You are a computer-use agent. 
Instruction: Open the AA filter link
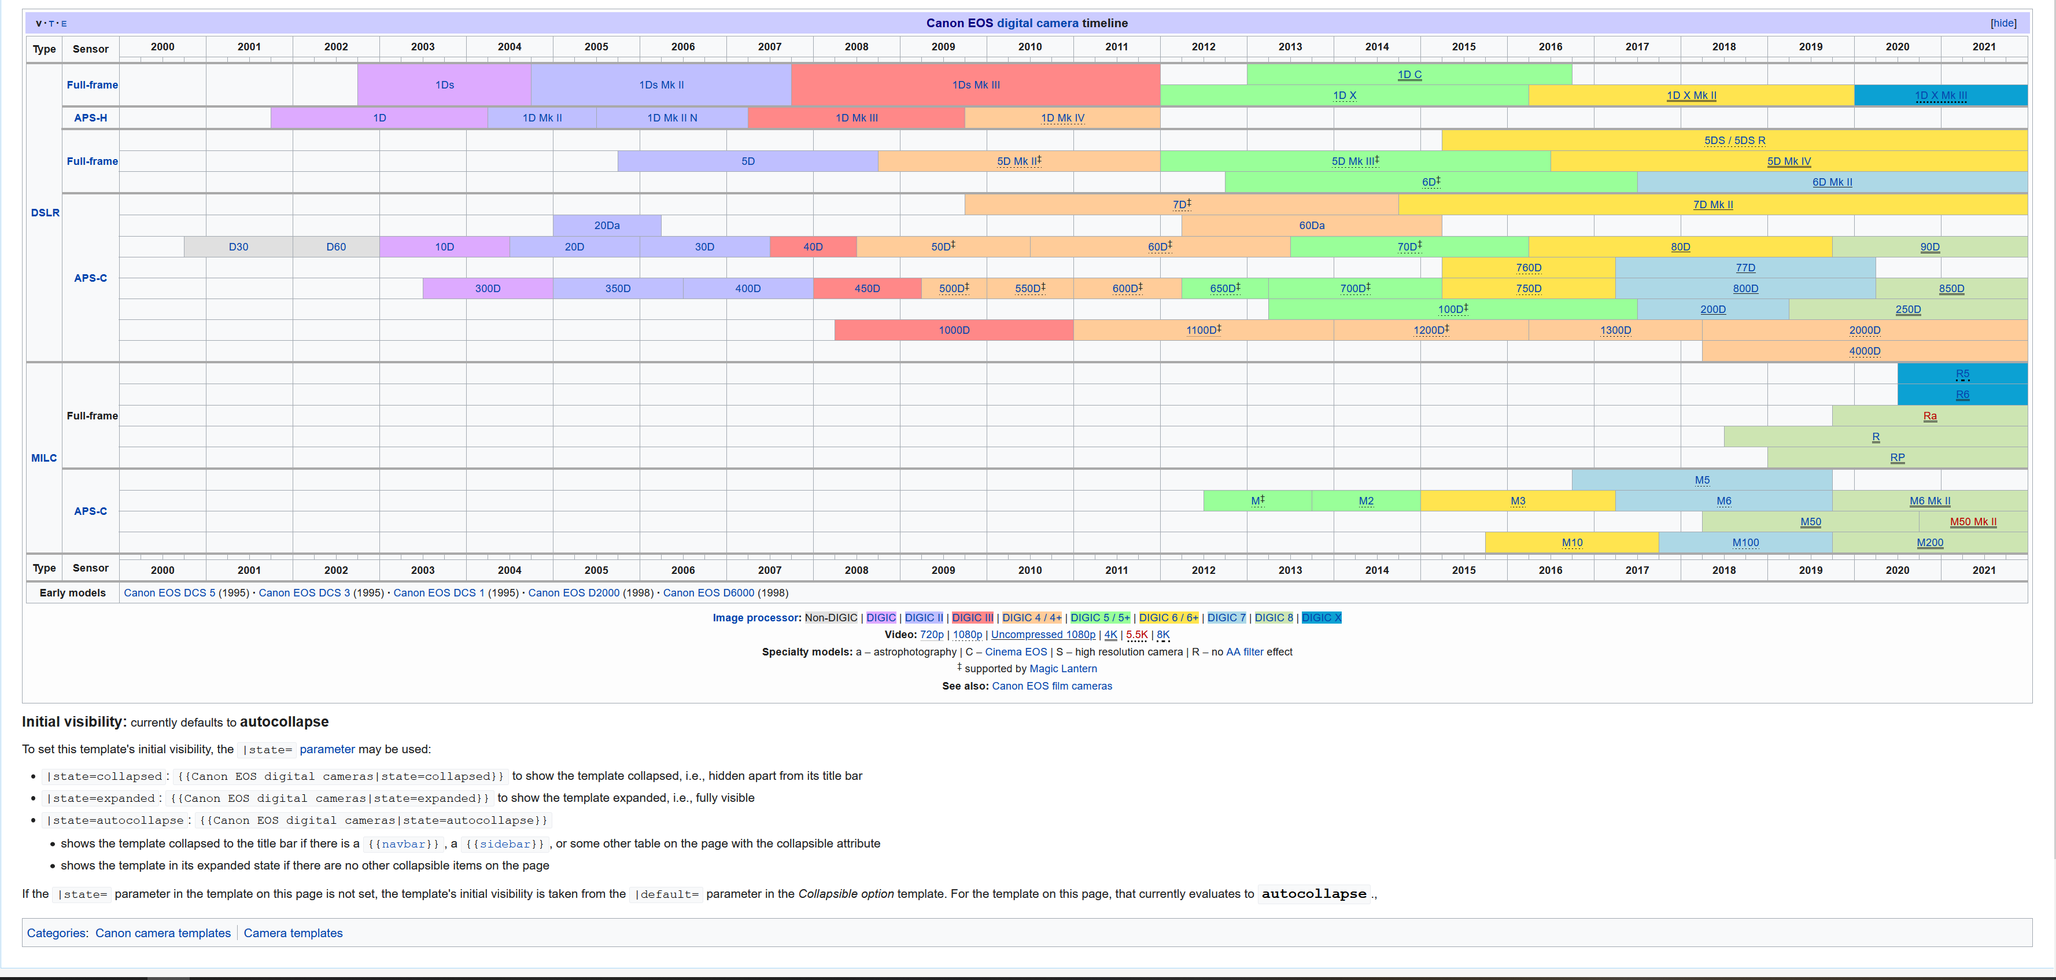point(1244,652)
